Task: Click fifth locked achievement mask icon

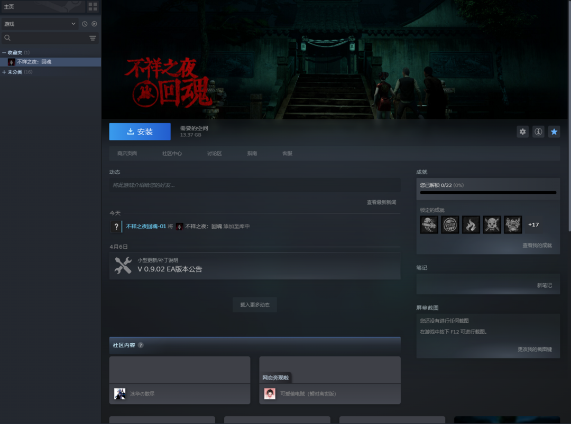Action: click(513, 225)
